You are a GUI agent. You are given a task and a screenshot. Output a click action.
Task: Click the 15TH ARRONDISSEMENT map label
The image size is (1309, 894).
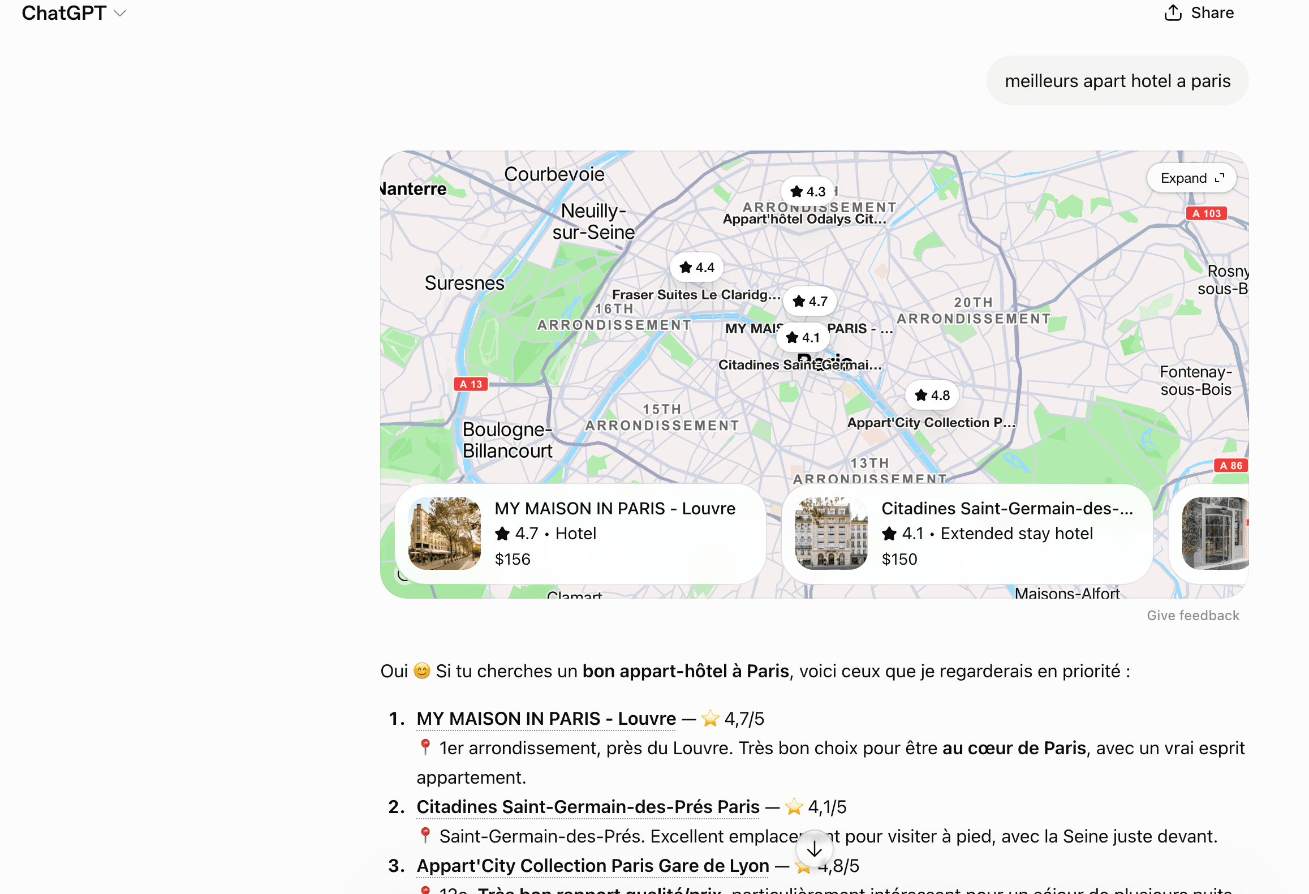[x=662, y=418]
